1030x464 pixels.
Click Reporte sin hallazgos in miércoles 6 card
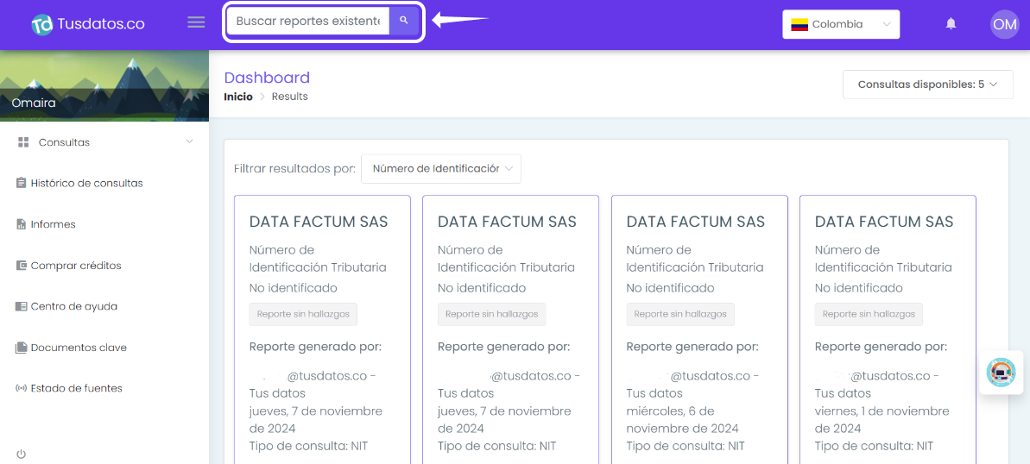click(680, 314)
